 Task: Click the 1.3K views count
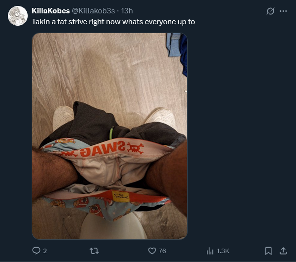[x=223, y=251]
